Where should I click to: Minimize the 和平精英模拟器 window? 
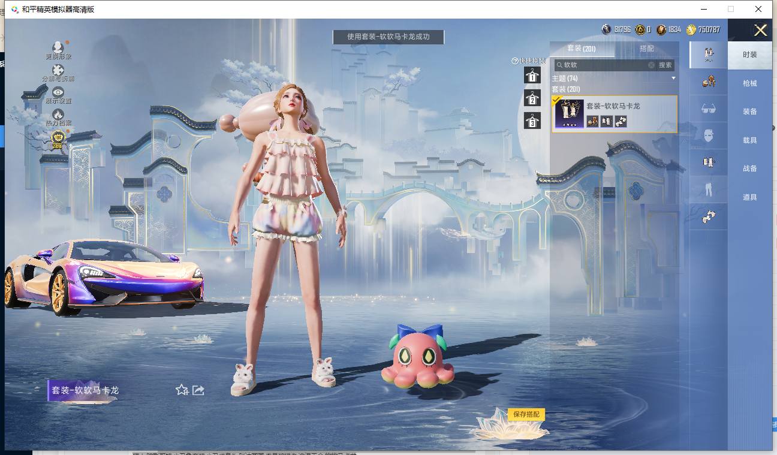tap(703, 9)
